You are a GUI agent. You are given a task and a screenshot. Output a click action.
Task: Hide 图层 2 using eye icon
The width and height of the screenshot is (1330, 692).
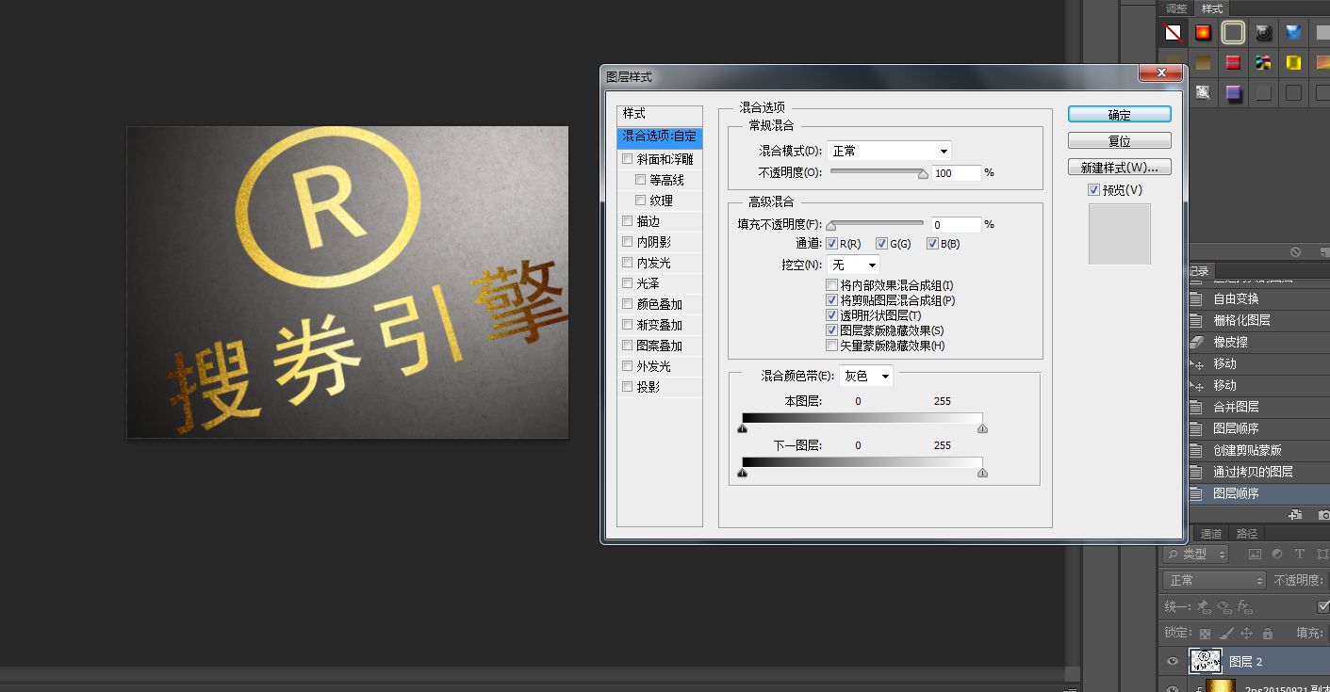[x=1173, y=662]
